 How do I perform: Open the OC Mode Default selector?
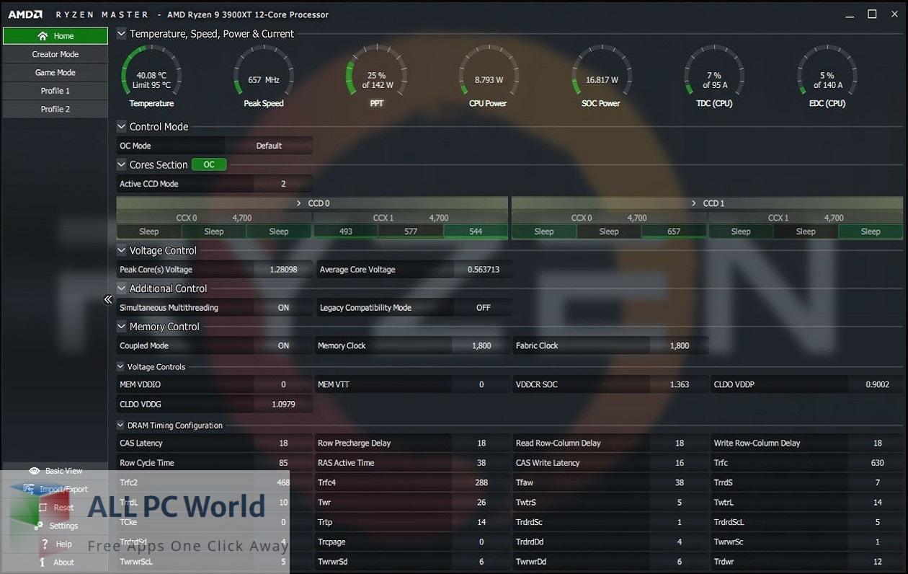269,146
